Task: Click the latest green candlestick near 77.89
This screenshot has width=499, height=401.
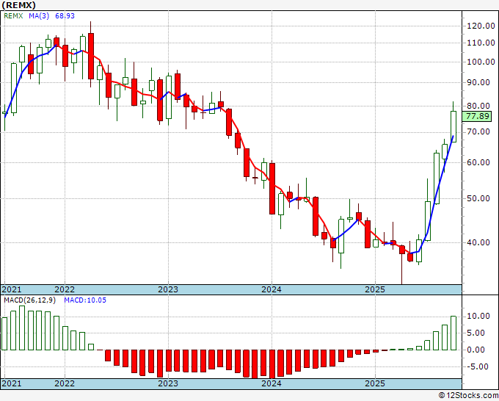Action: click(x=454, y=126)
